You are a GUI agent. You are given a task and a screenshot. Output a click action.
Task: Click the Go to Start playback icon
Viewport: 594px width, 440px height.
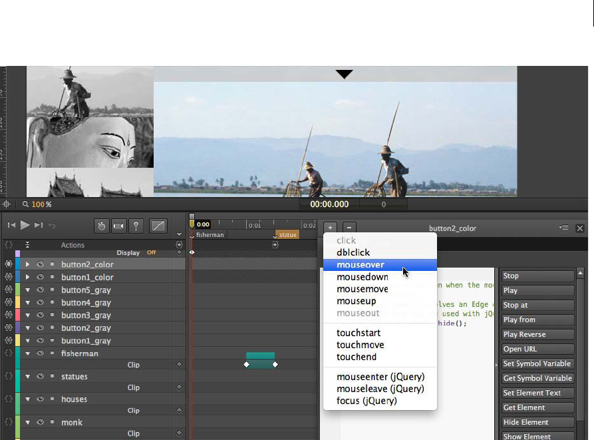coord(11,226)
